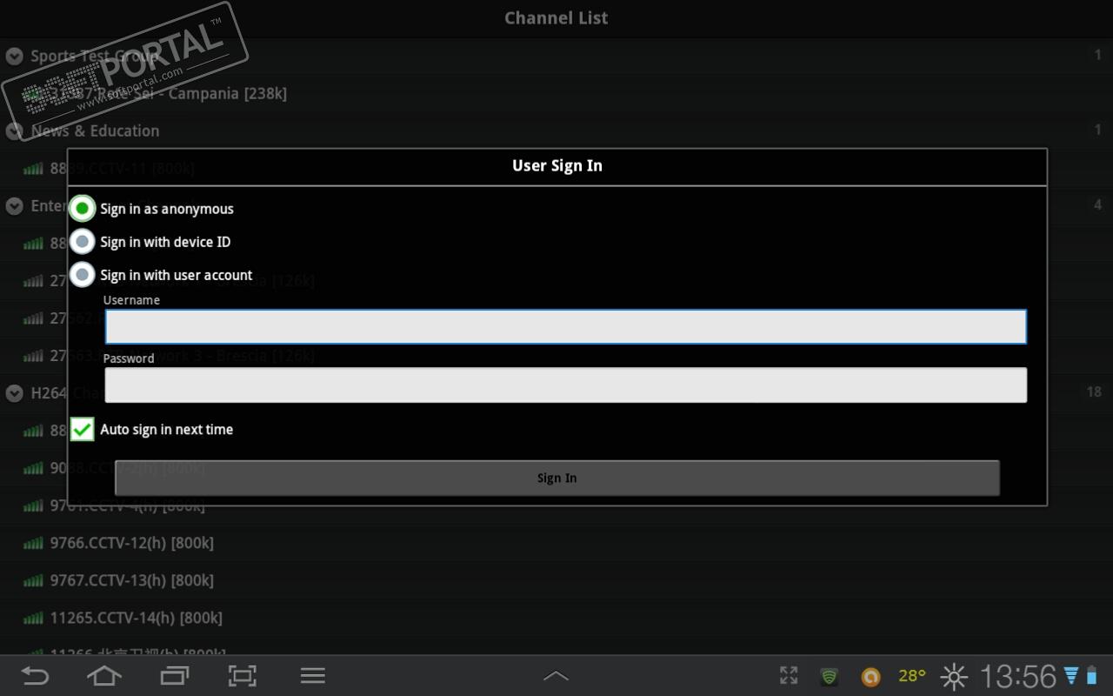Open channel 11265.CCTV-14(h) [800k]

[x=556, y=618]
